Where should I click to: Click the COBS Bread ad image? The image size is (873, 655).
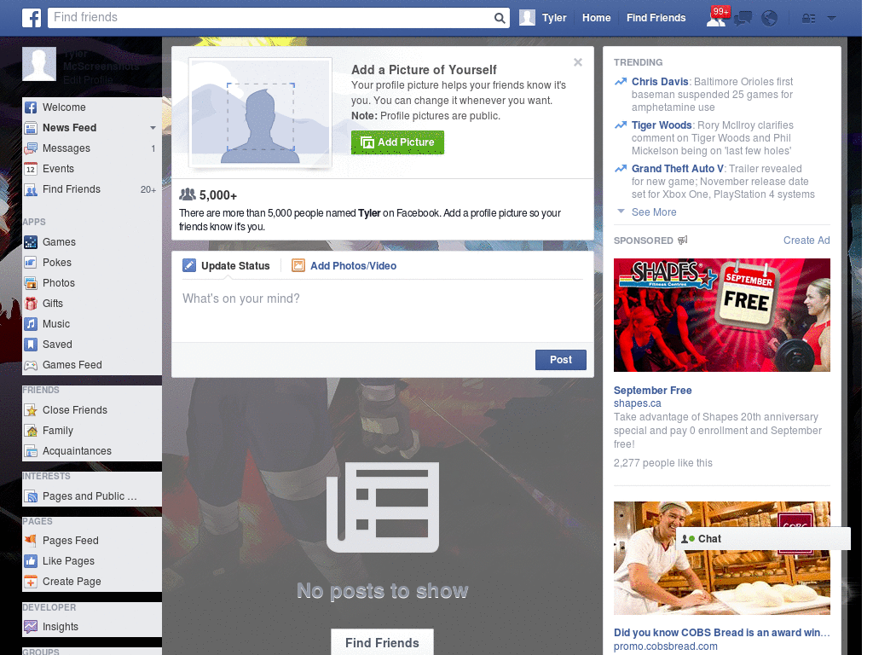(x=721, y=558)
